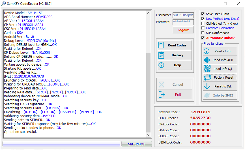Open the Help button label

[177, 65]
